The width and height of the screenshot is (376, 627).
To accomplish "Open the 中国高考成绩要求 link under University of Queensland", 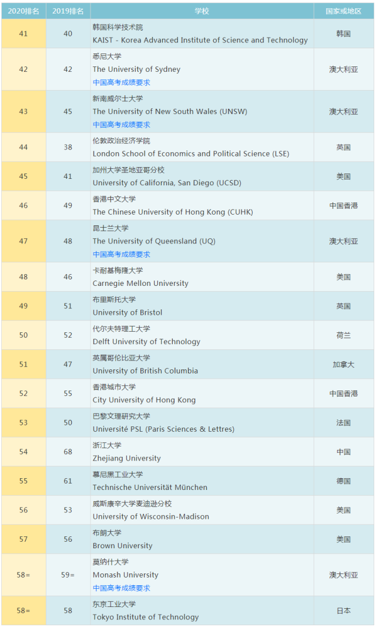I will (122, 254).
